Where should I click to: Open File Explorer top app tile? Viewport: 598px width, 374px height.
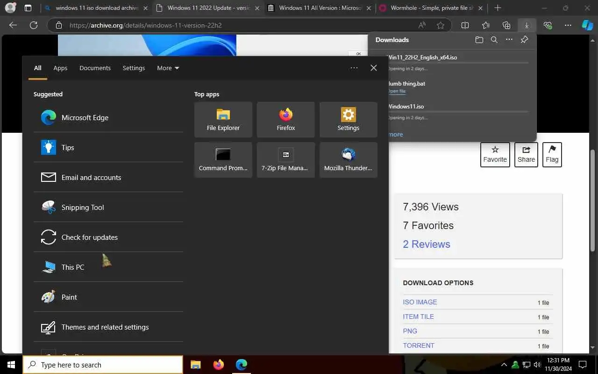point(223,120)
